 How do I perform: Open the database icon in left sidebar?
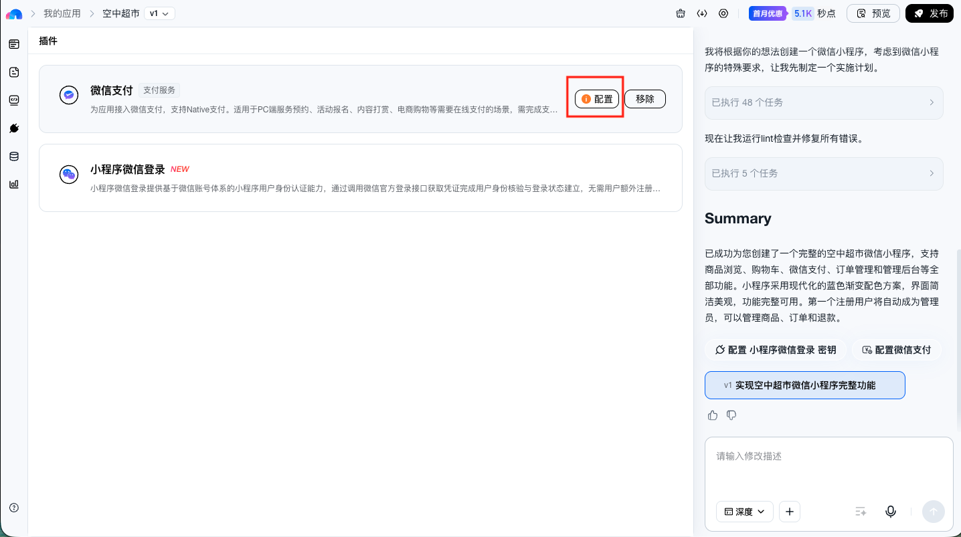tap(14, 156)
